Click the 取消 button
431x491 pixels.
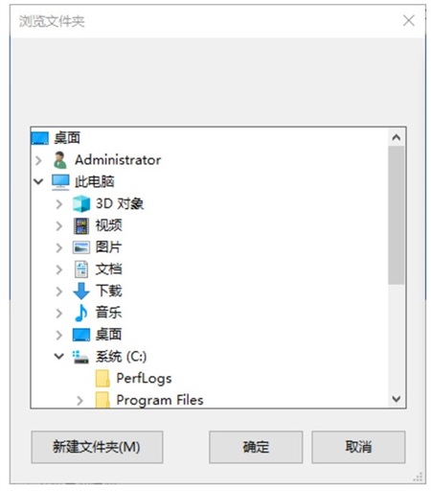(358, 447)
